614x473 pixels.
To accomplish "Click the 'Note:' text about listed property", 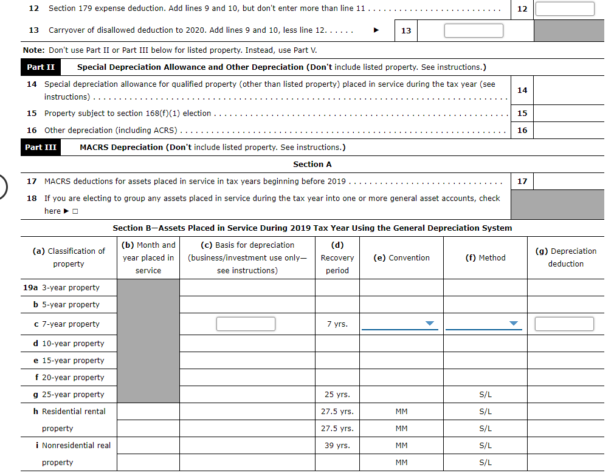I will [170, 50].
